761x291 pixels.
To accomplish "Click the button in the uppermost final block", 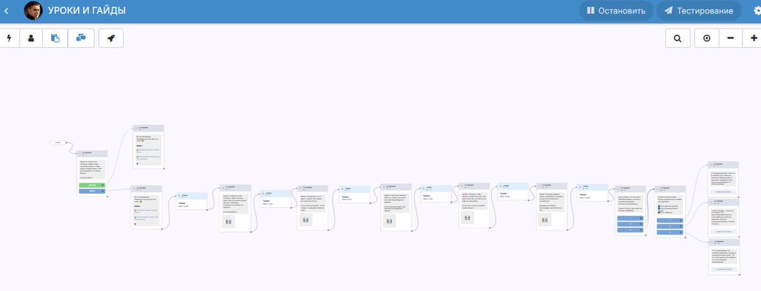I will [724, 190].
